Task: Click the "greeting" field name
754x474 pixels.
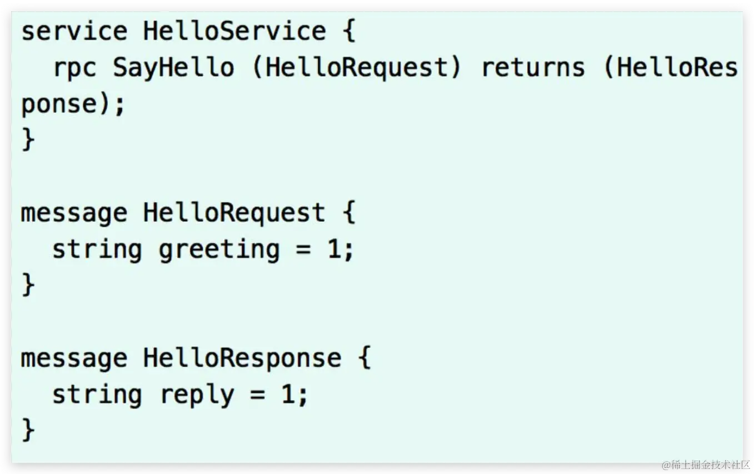Action: click(219, 250)
